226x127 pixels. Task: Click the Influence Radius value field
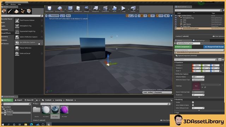(x=198, y=77)
